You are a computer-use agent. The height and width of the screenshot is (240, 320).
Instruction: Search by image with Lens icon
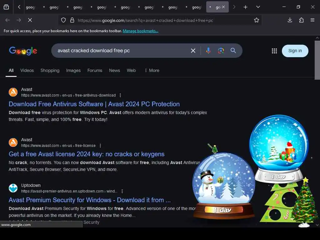221,51
